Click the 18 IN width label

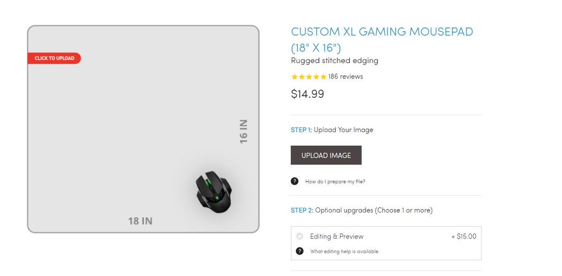point(140,221)
